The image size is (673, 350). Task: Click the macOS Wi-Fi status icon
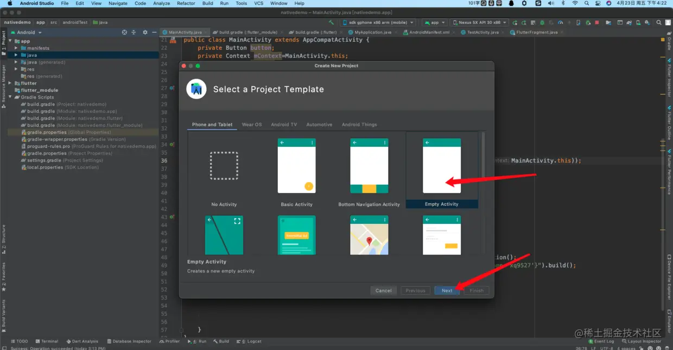pos(575,3)
